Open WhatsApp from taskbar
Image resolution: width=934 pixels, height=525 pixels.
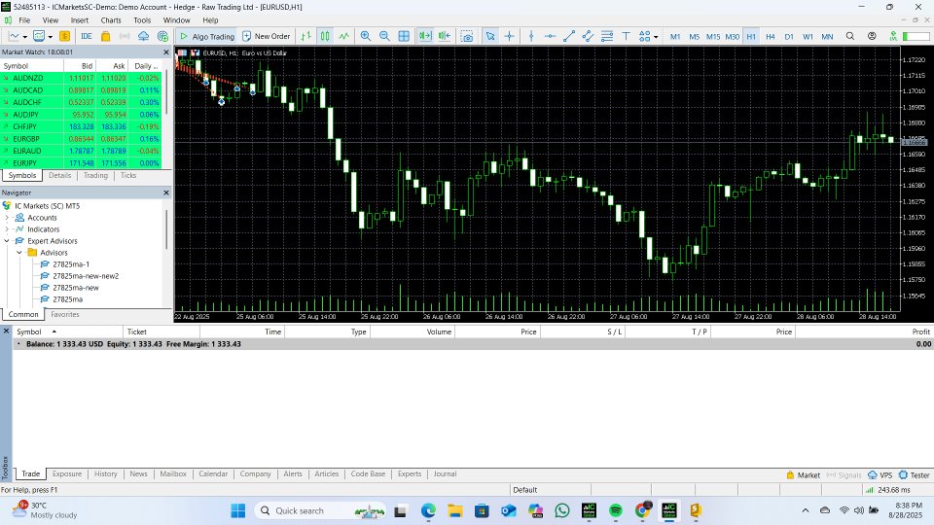pyautogui.click(x=561, y=510)
